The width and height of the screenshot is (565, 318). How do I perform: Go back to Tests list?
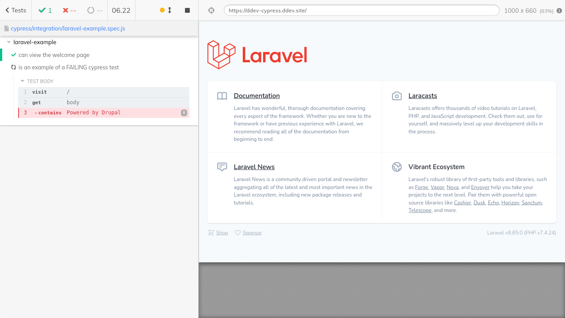click(15, 10)
